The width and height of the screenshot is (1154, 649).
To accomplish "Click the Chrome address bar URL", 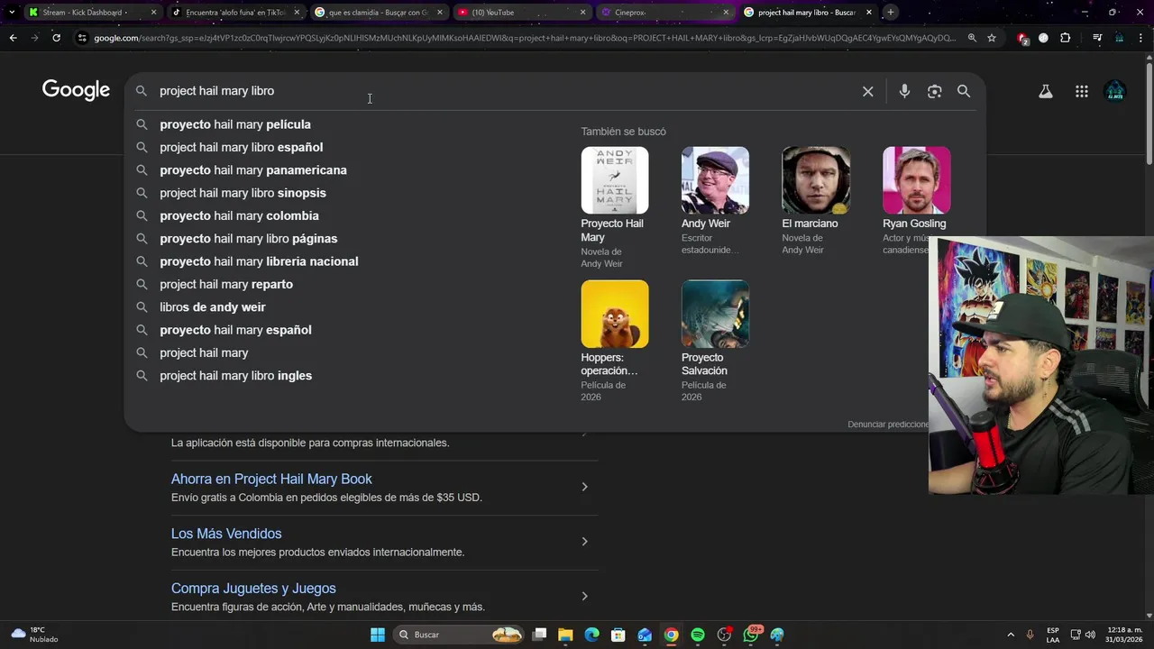I will (523, 38).
